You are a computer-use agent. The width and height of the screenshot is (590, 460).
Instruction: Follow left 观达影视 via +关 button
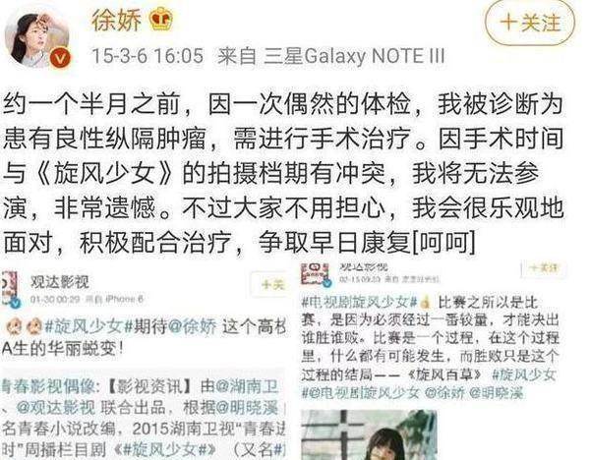click(x=271, y=284)
